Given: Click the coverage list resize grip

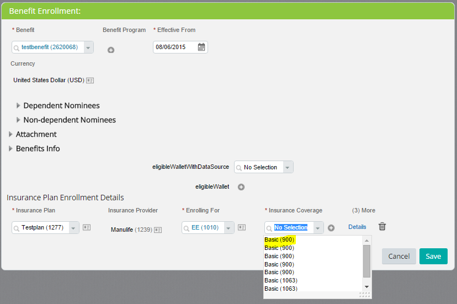Looking at the screenshot, I should point(365,295).
